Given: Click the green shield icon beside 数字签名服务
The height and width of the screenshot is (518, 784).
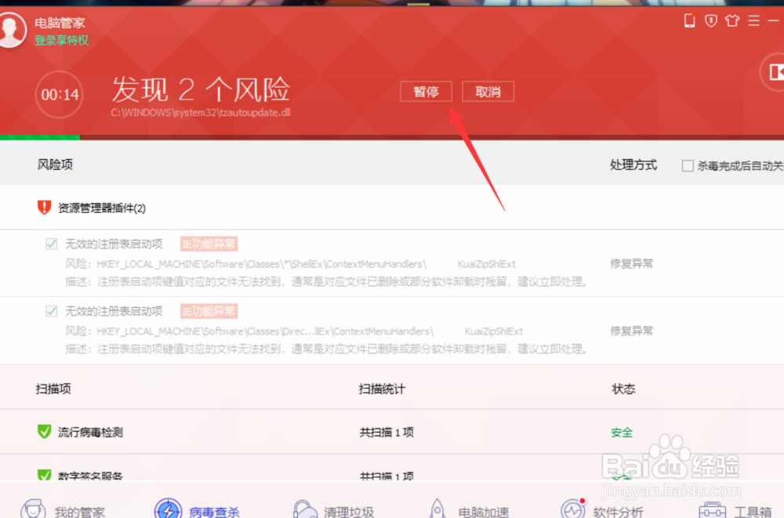Looking at the screenshot, I should (44, 474).
